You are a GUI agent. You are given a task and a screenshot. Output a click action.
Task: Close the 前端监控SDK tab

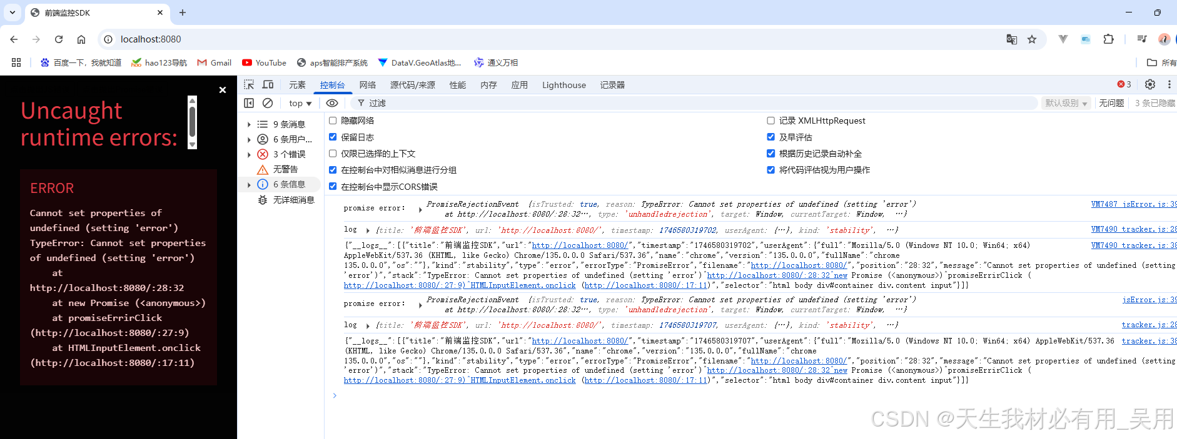(160, 12)
